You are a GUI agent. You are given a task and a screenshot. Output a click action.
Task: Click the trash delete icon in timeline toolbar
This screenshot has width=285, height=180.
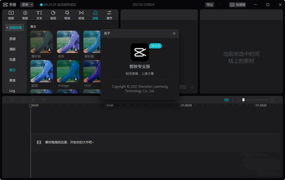point(44,100)
